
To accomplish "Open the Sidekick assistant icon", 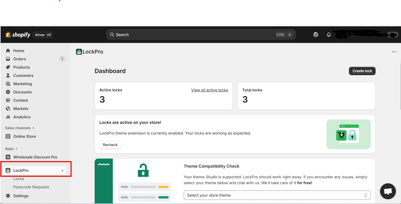I will point(316,35).
